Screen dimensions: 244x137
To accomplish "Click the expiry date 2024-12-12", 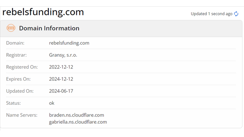I will (61, 79).
